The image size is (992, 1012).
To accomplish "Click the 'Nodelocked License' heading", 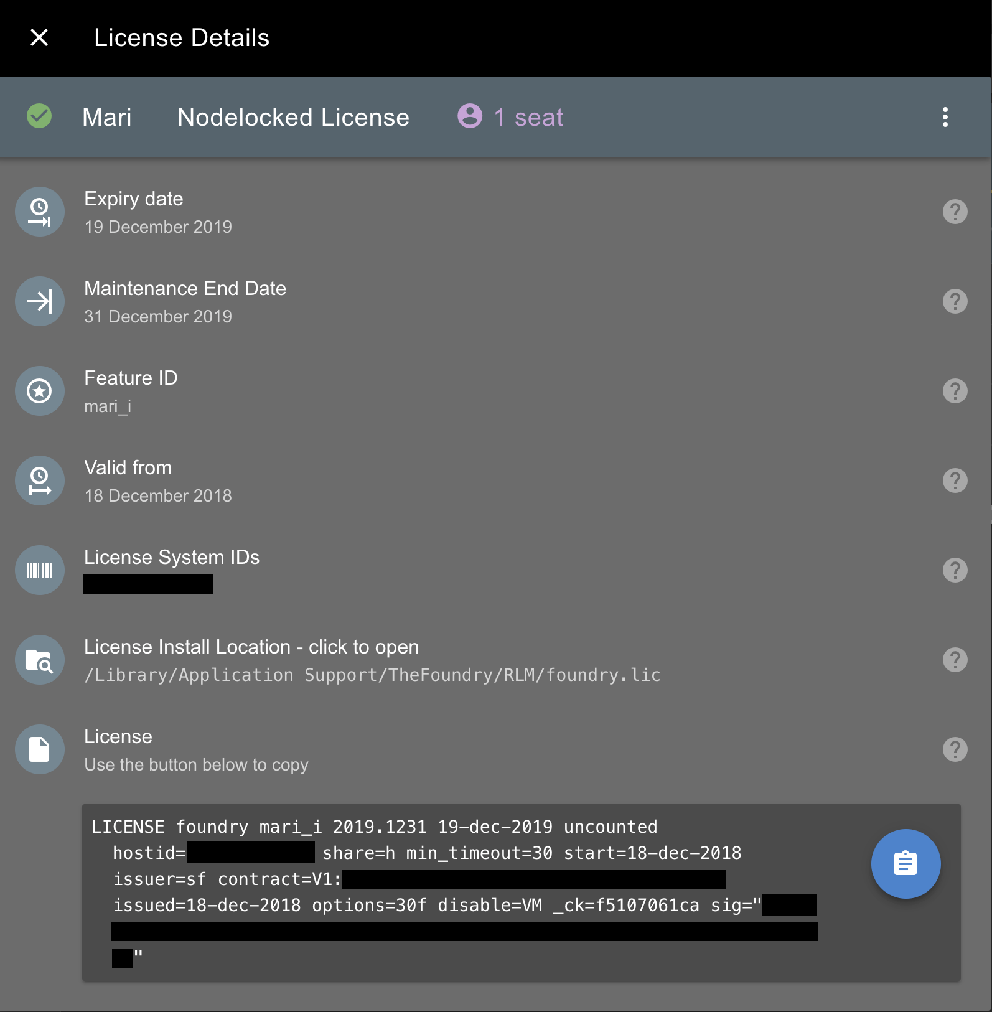I will pos(293,117).
